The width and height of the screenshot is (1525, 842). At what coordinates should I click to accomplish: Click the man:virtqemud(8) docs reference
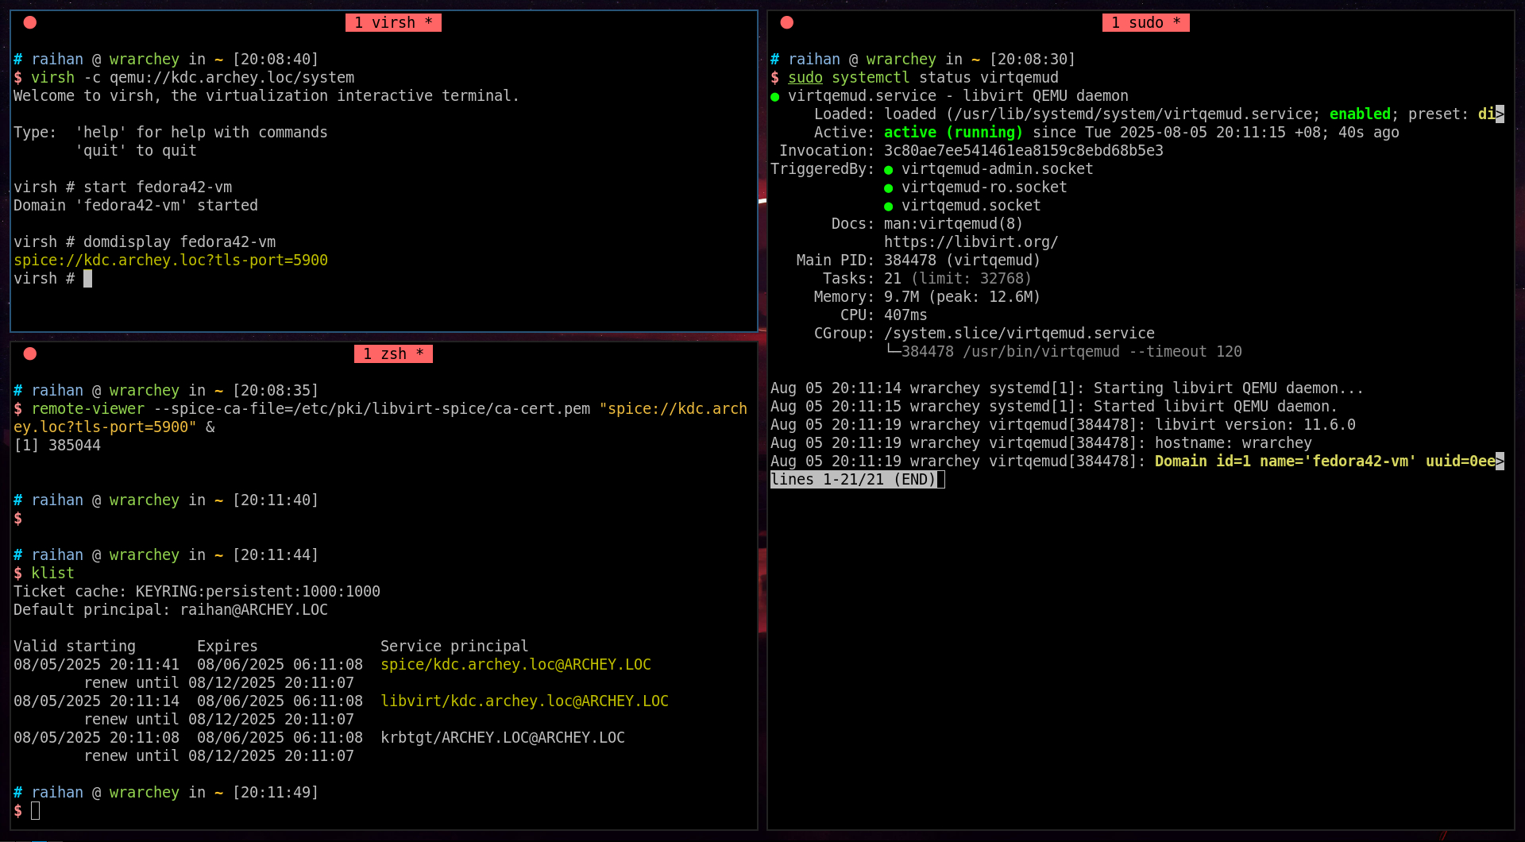pyautogui.click(x=953, y=224)
